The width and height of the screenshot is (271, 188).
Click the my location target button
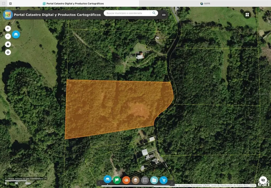[x=8, y=52]
